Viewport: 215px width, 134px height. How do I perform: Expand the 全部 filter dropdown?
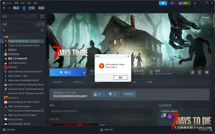(18, 24)
